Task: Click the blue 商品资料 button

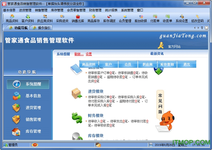Action: [89, 64]
